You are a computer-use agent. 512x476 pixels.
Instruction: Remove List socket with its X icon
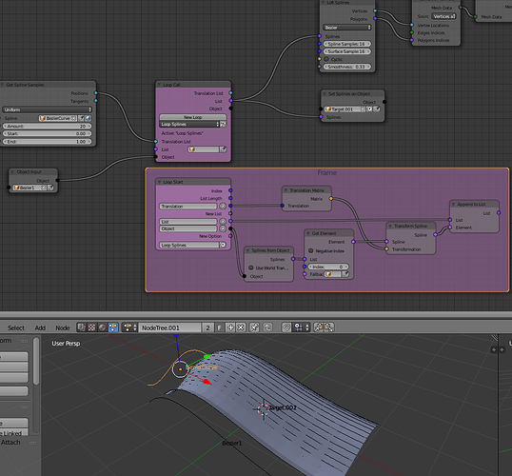click(x=223, y=222)
